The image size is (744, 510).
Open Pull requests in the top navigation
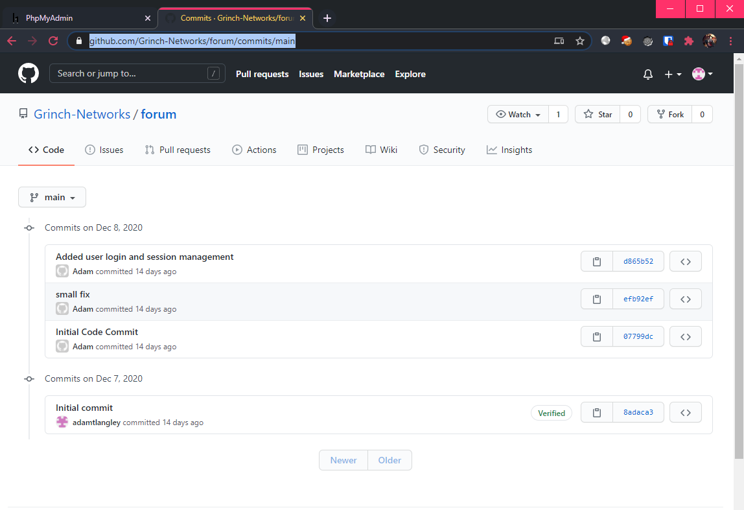click(x=262, y=74)
